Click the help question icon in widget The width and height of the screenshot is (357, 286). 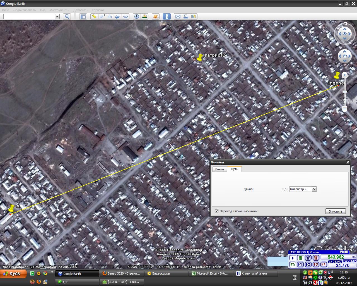click(x=342, y=252)
